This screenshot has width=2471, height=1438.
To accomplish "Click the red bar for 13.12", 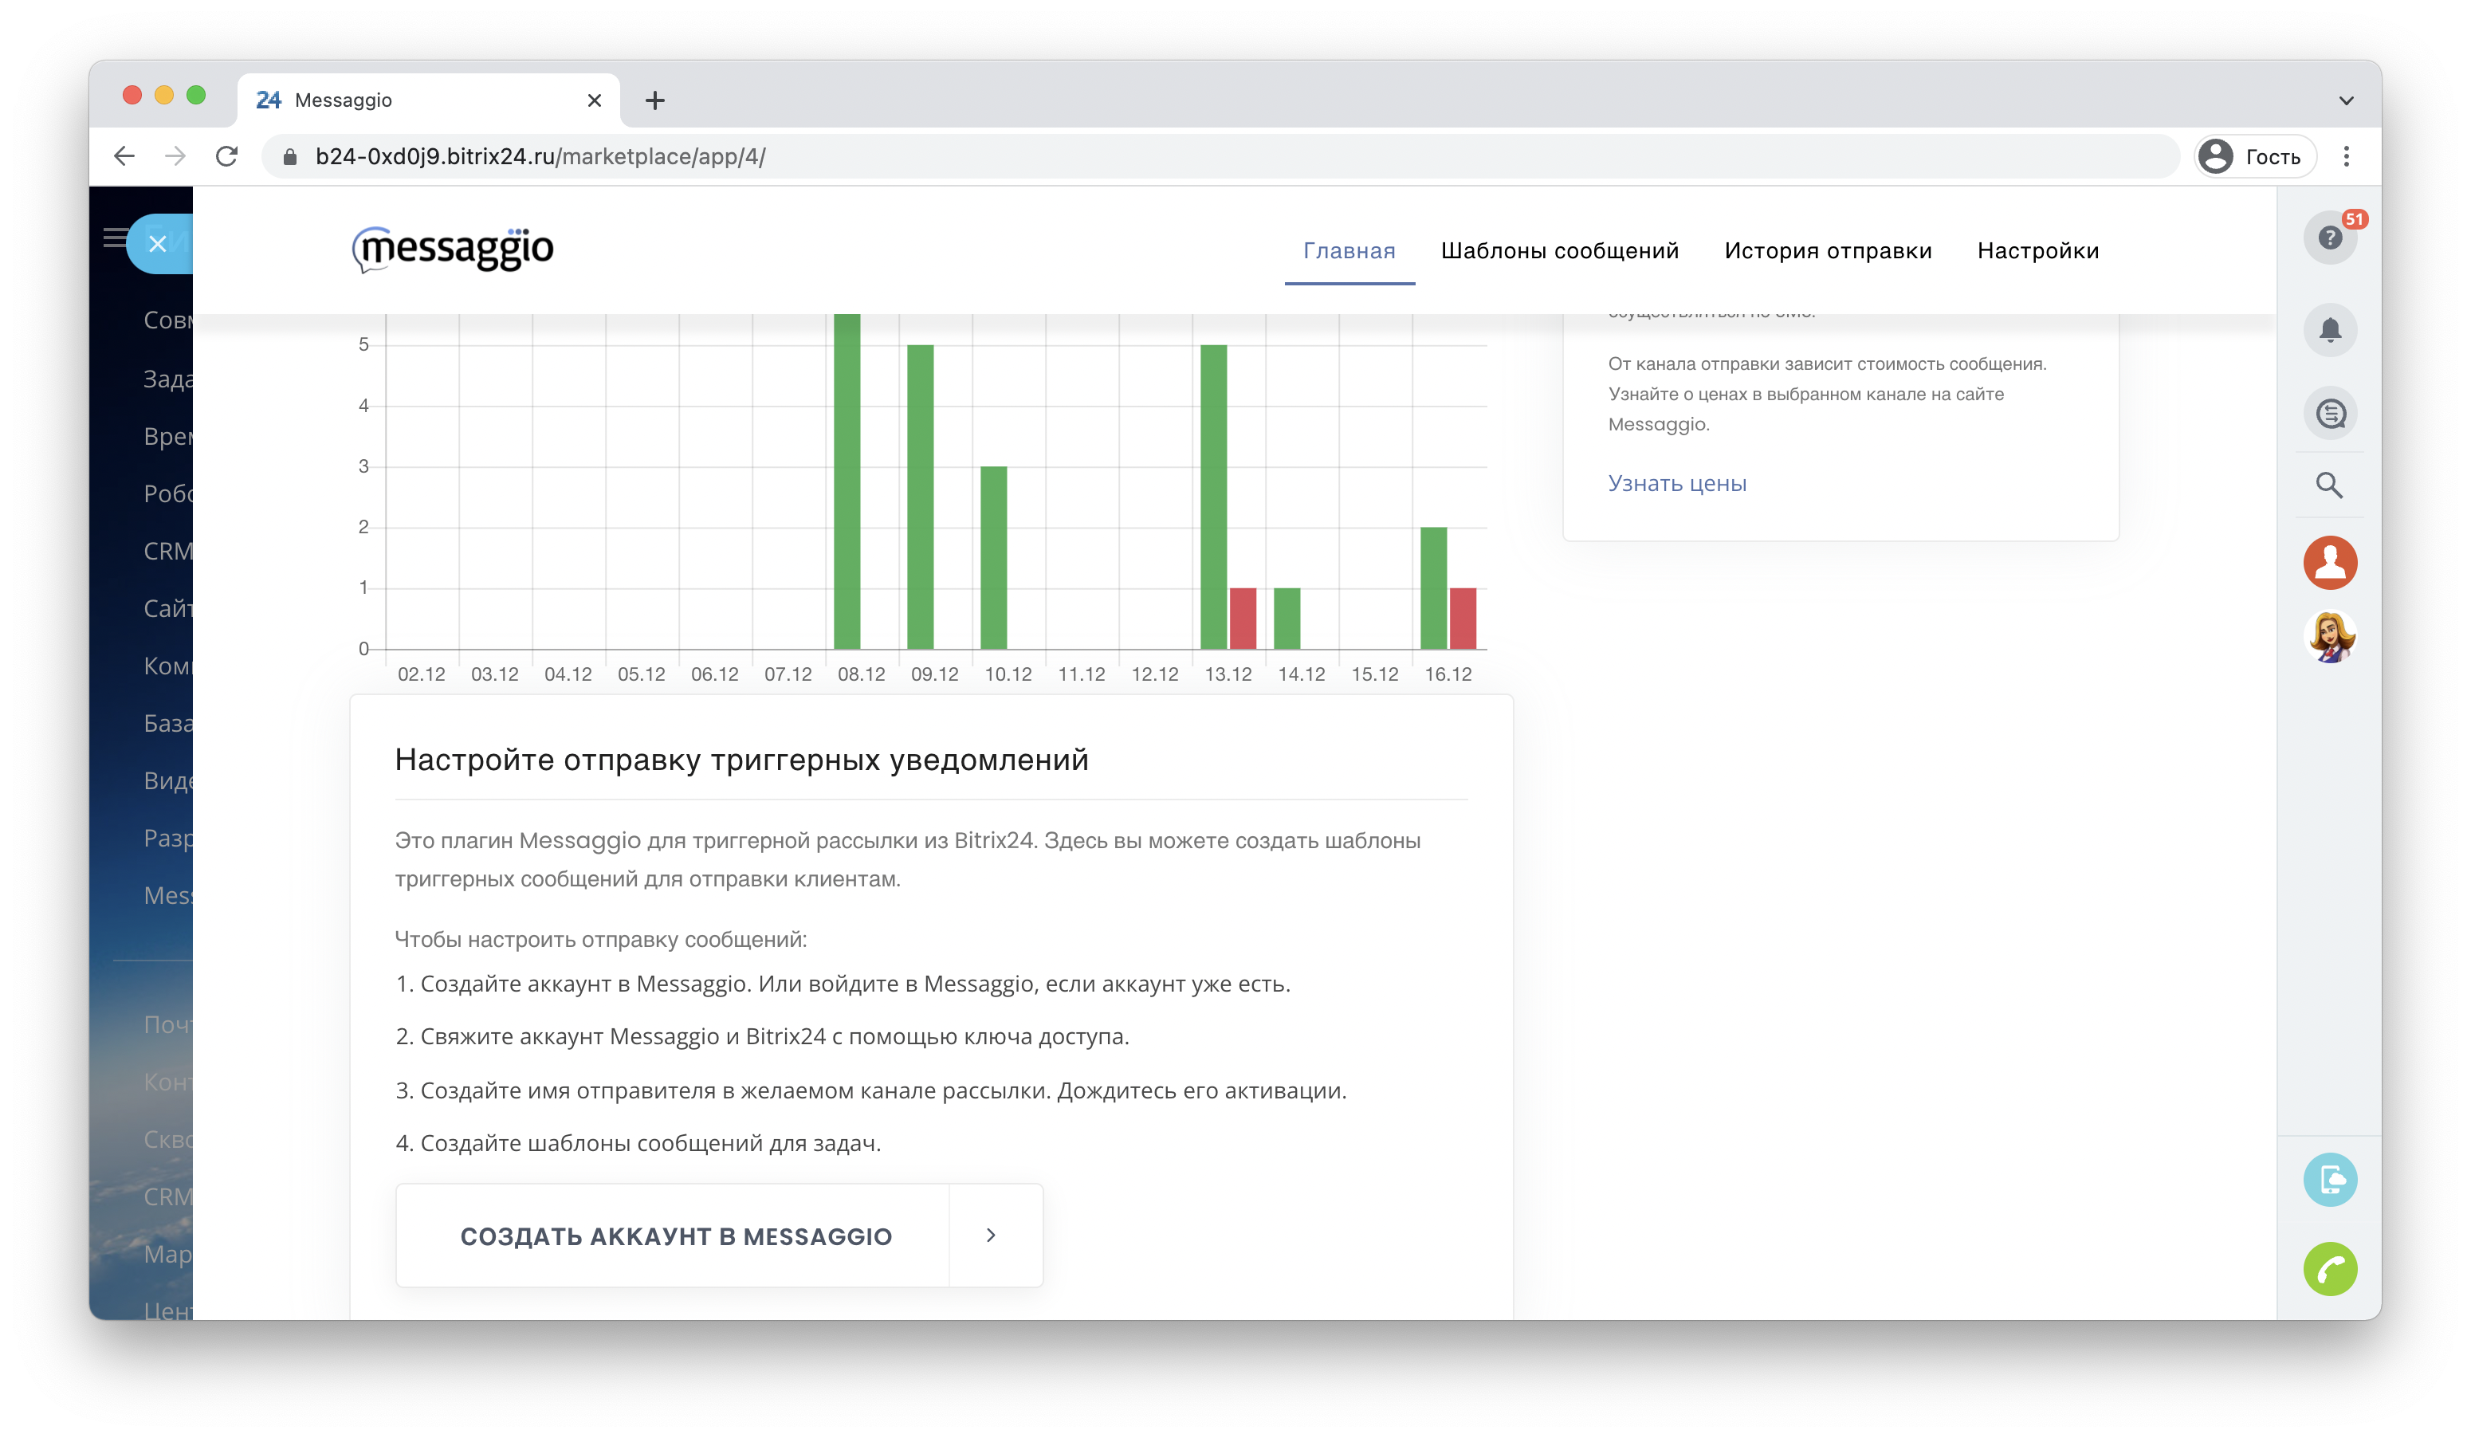I will point(1243,618).
